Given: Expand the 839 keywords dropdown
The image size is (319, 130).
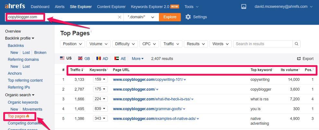Looking at the screenshot, I should tap(100, 109).
